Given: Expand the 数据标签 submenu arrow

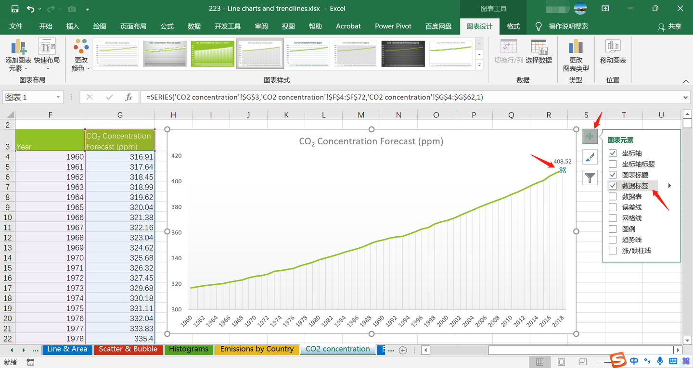Looking at the screenshot, I should click(x=669, y=186).
